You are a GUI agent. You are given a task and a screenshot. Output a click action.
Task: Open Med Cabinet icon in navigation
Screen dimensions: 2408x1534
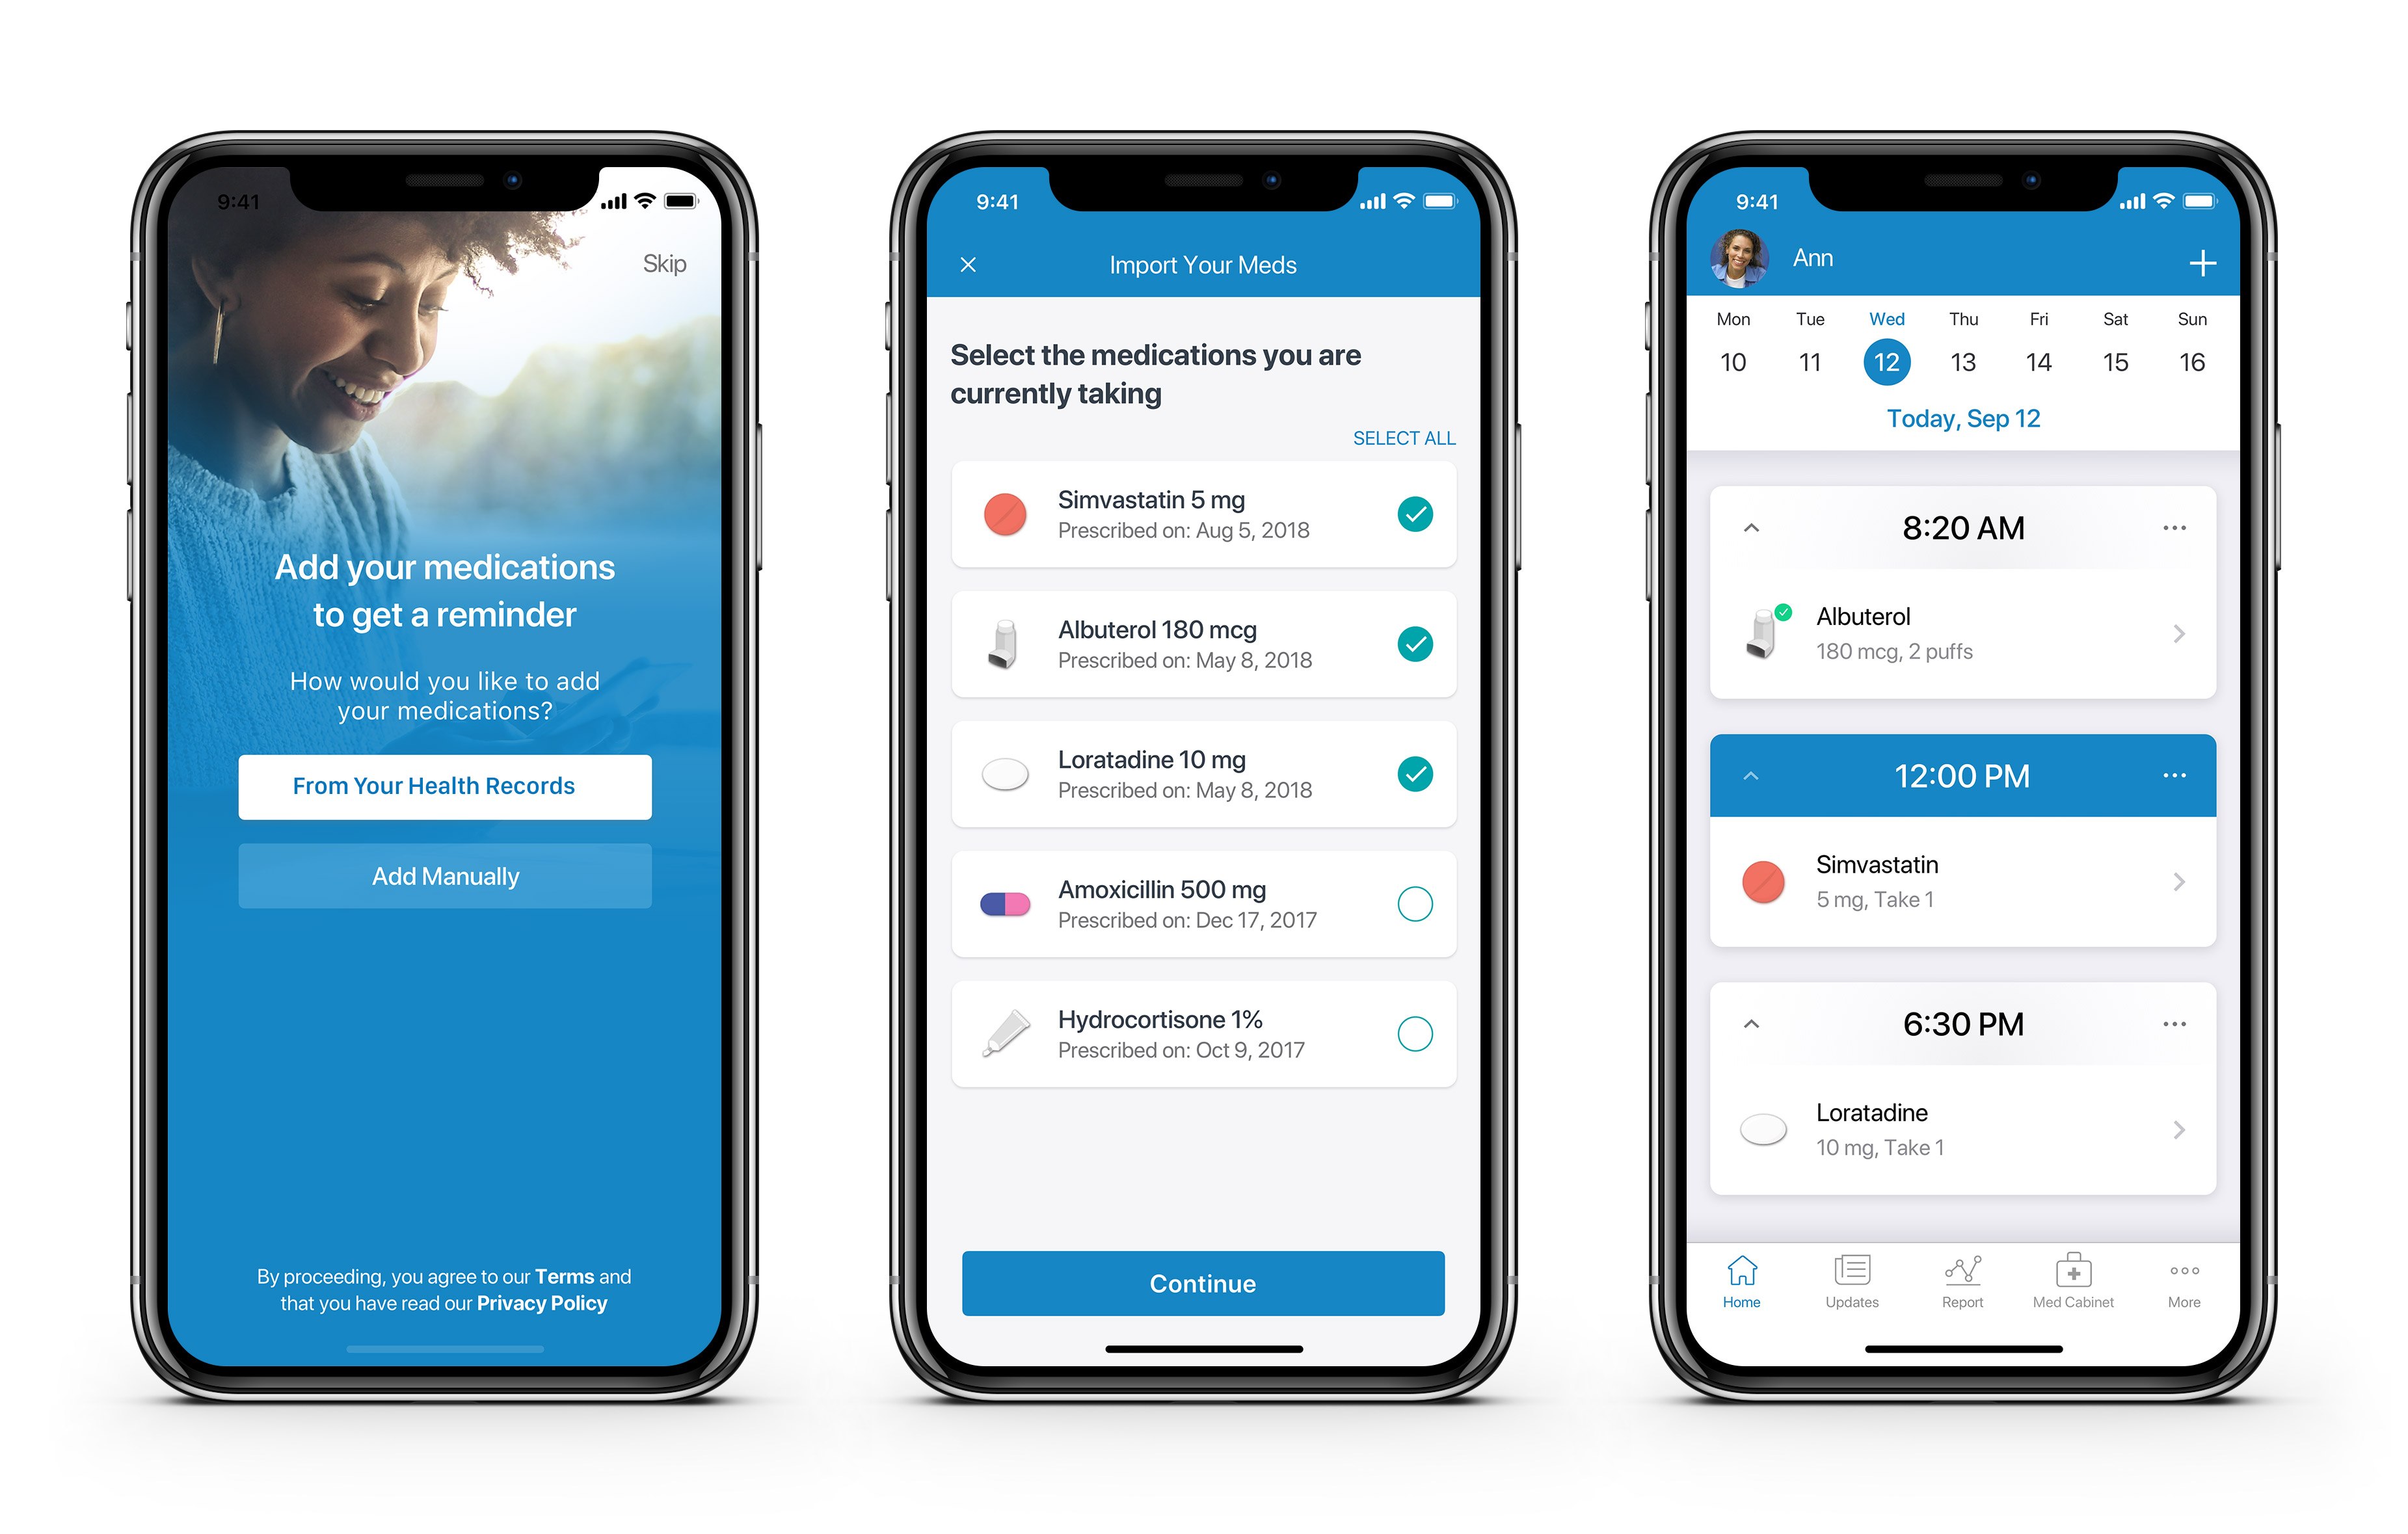(x=2069, y=1295)
